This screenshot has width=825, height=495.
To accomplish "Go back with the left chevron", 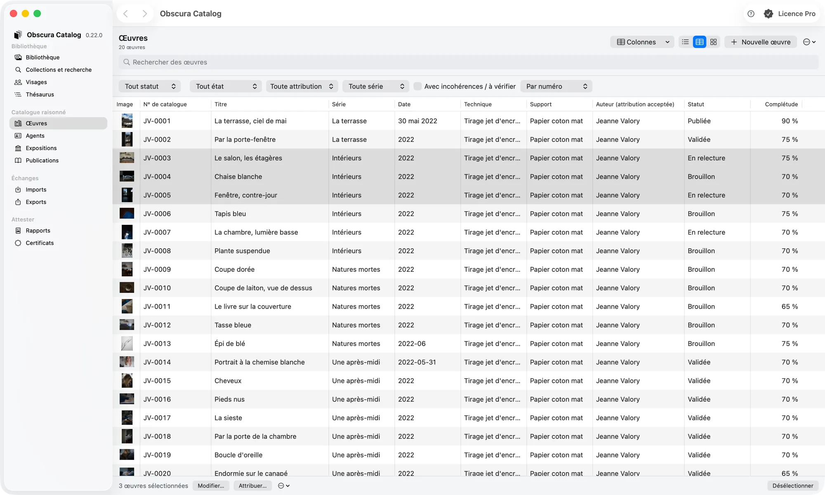I will [x=126, y=14].
